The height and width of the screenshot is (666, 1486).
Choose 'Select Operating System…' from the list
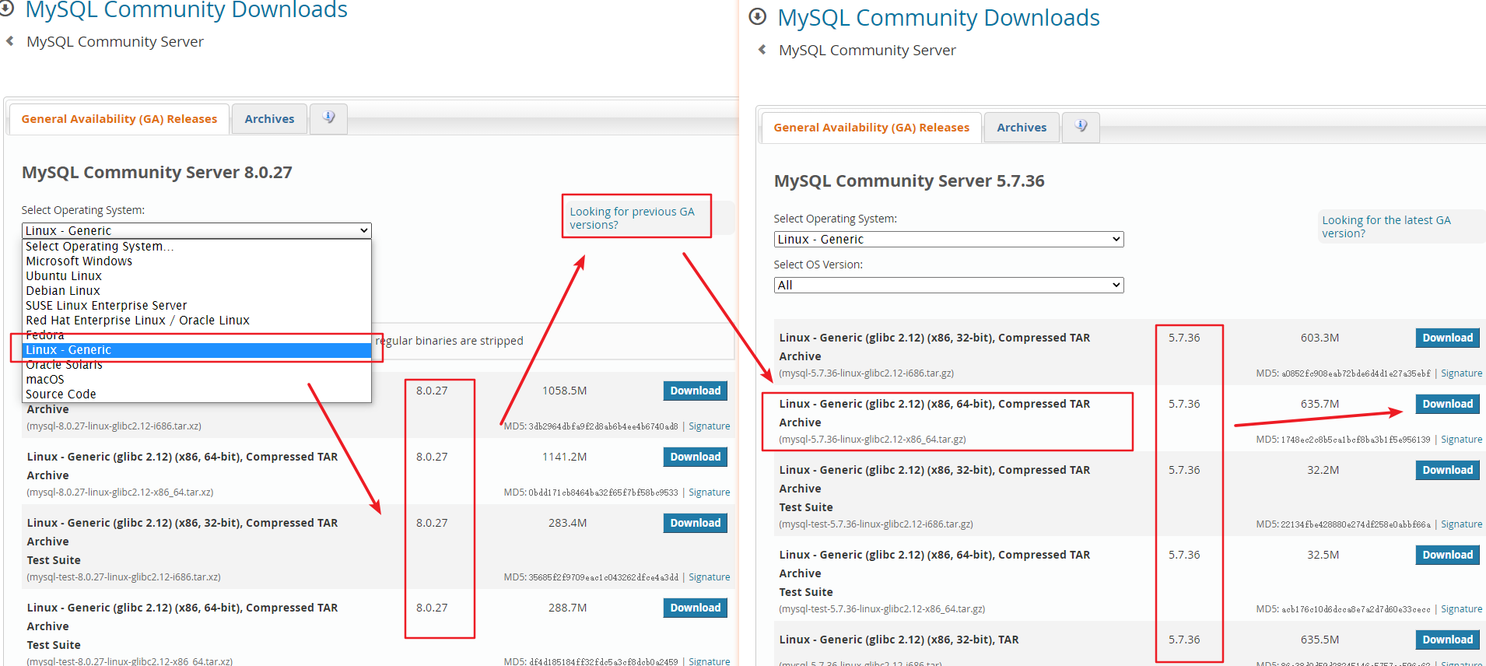pyautogui.click(x=197, y=247)
